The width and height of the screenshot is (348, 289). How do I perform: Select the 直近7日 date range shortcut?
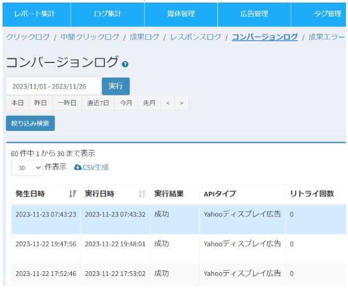coord(98,103)
